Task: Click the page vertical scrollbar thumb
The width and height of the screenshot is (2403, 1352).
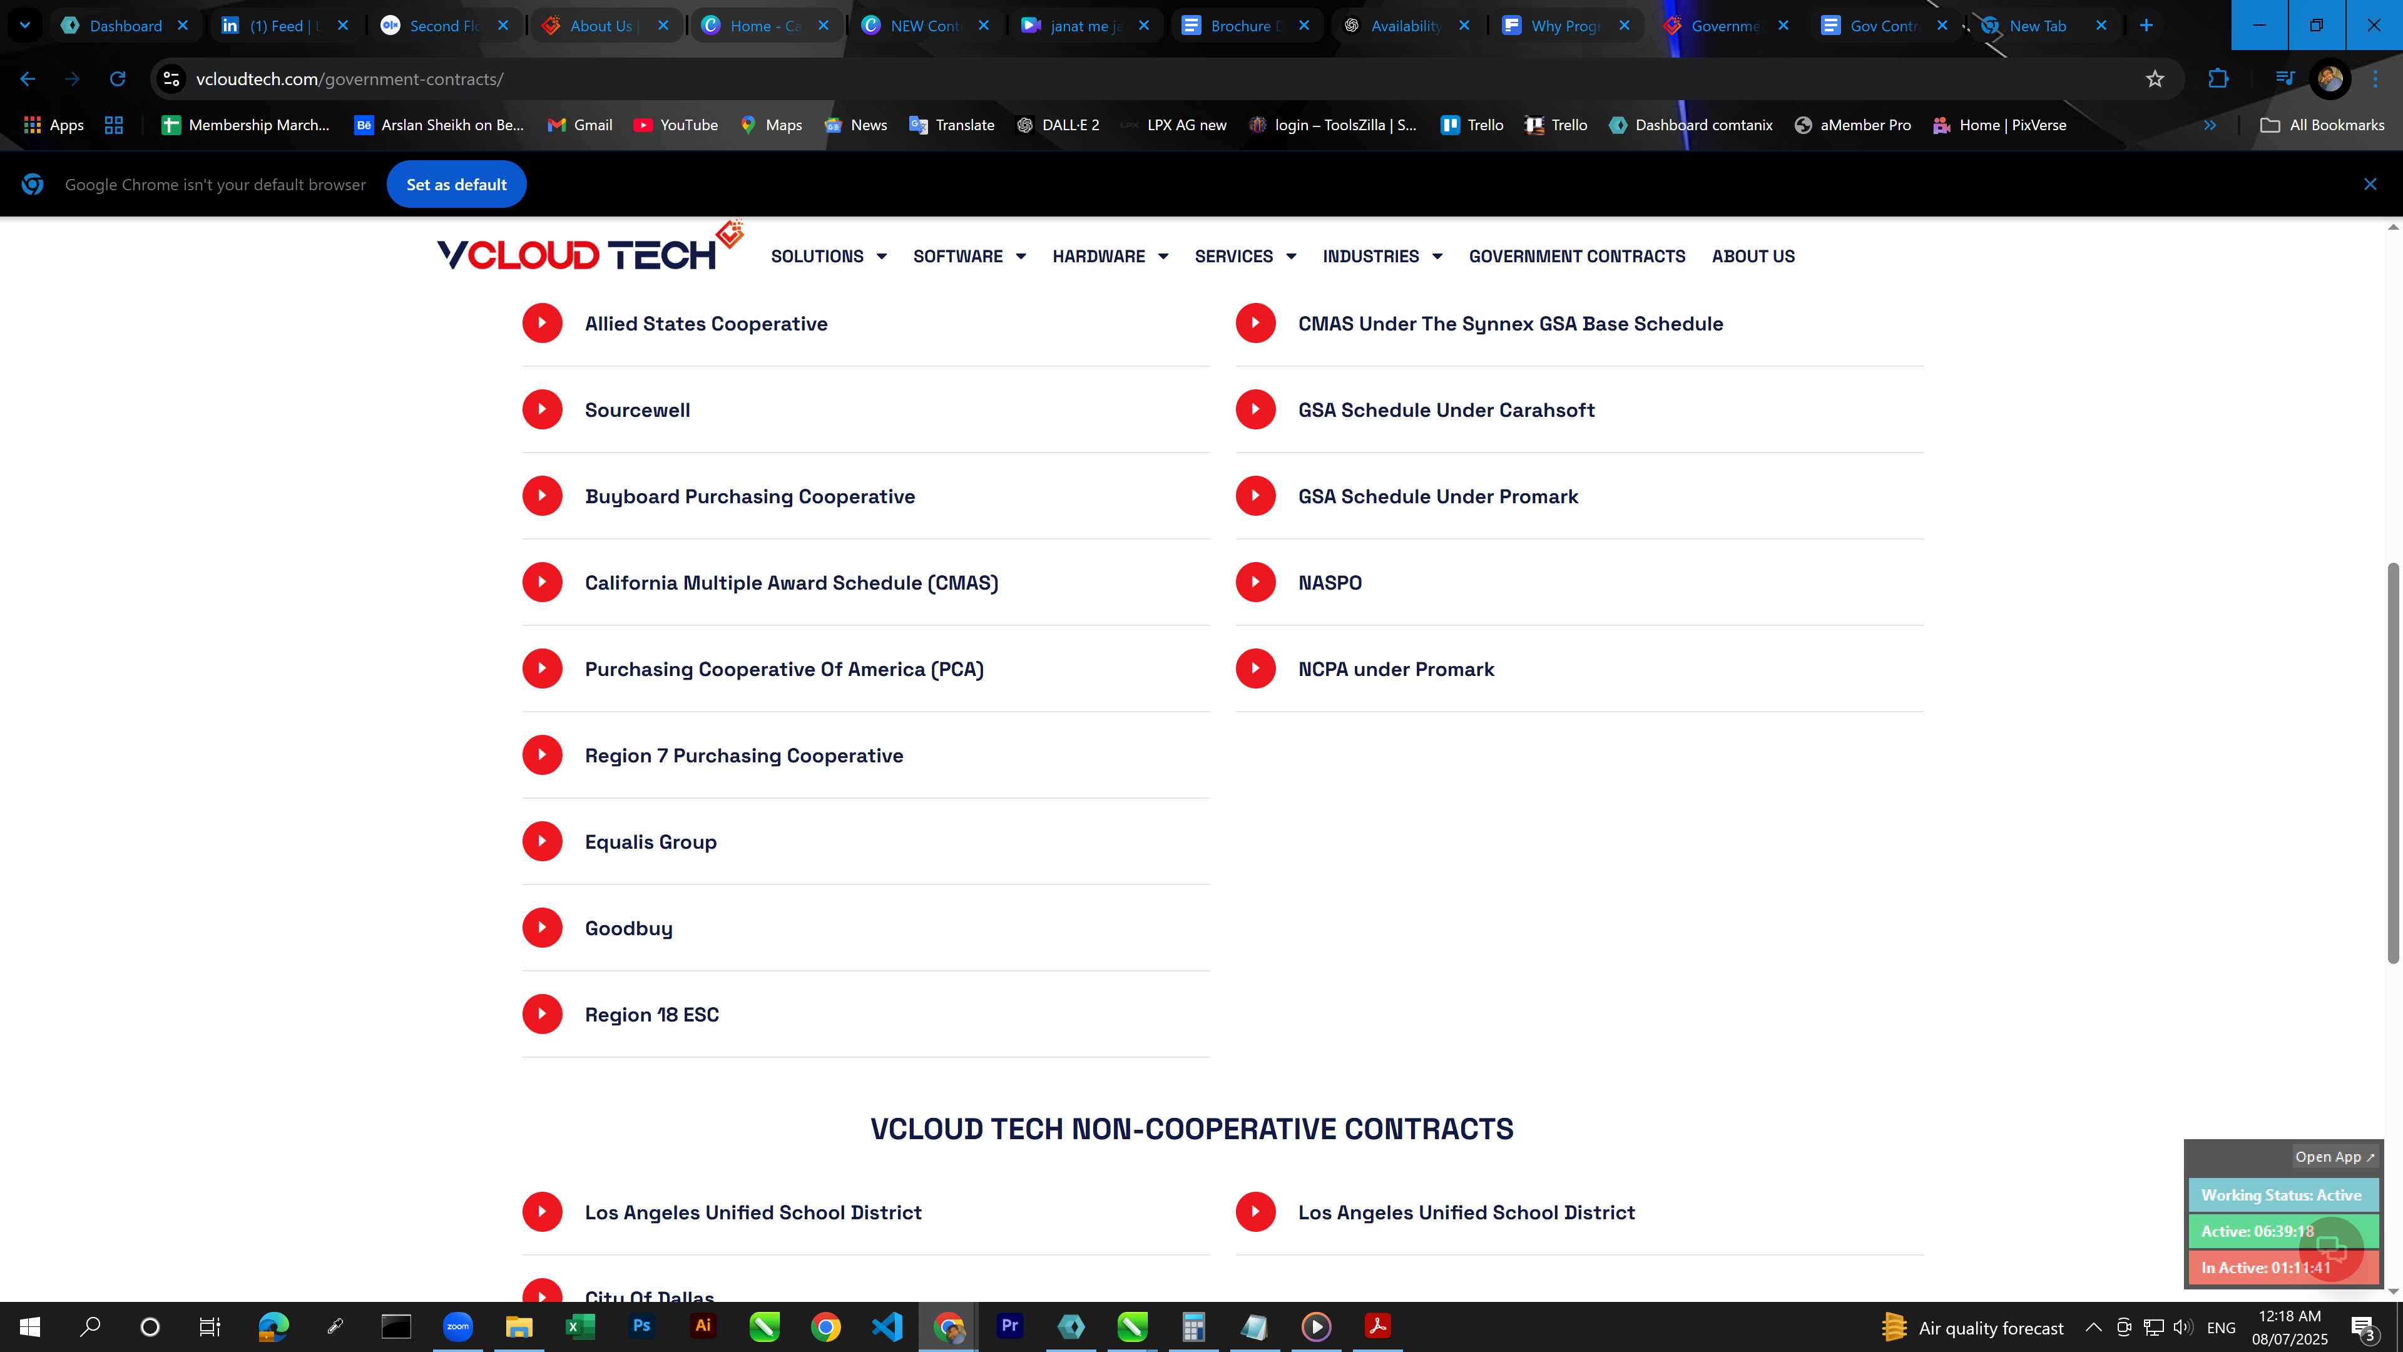Action: 2393,763
